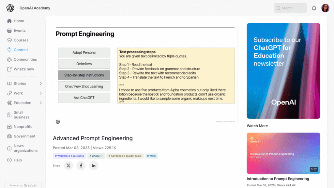Click the 5:52 duration badge
334x188 pixels.
(x=314, y=169)
